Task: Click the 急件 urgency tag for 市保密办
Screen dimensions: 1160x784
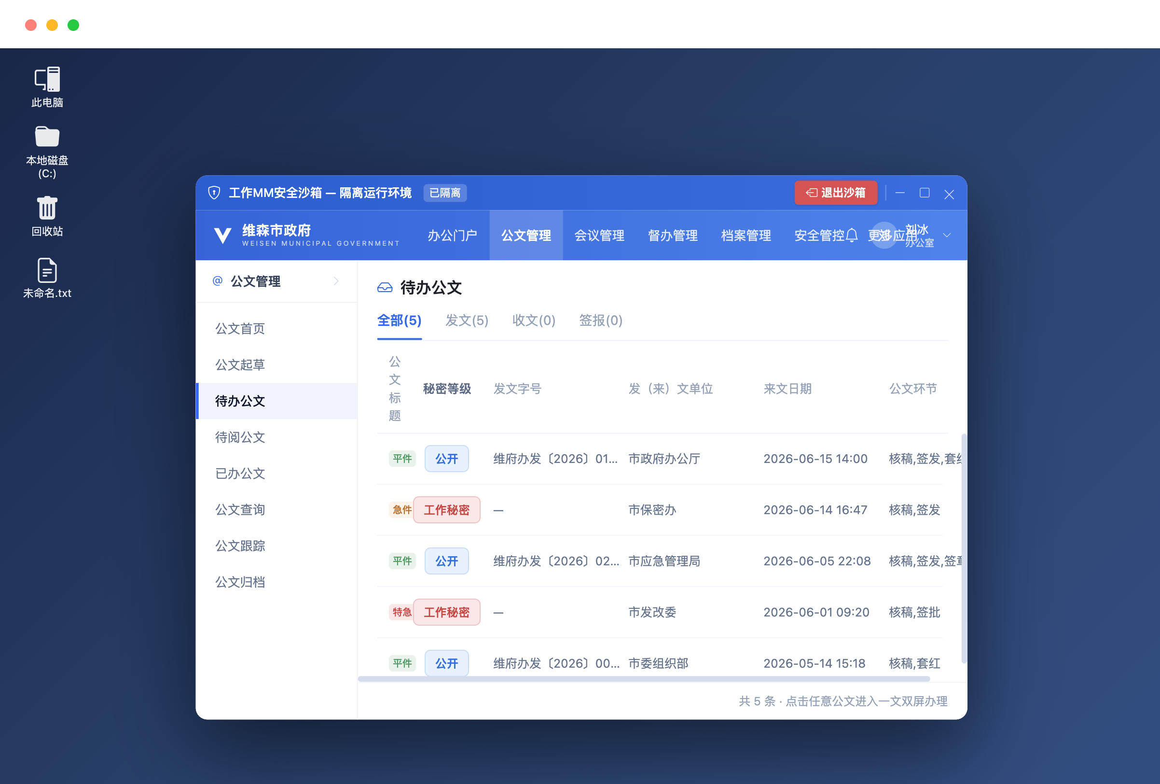Action: [x=402, y=510]
